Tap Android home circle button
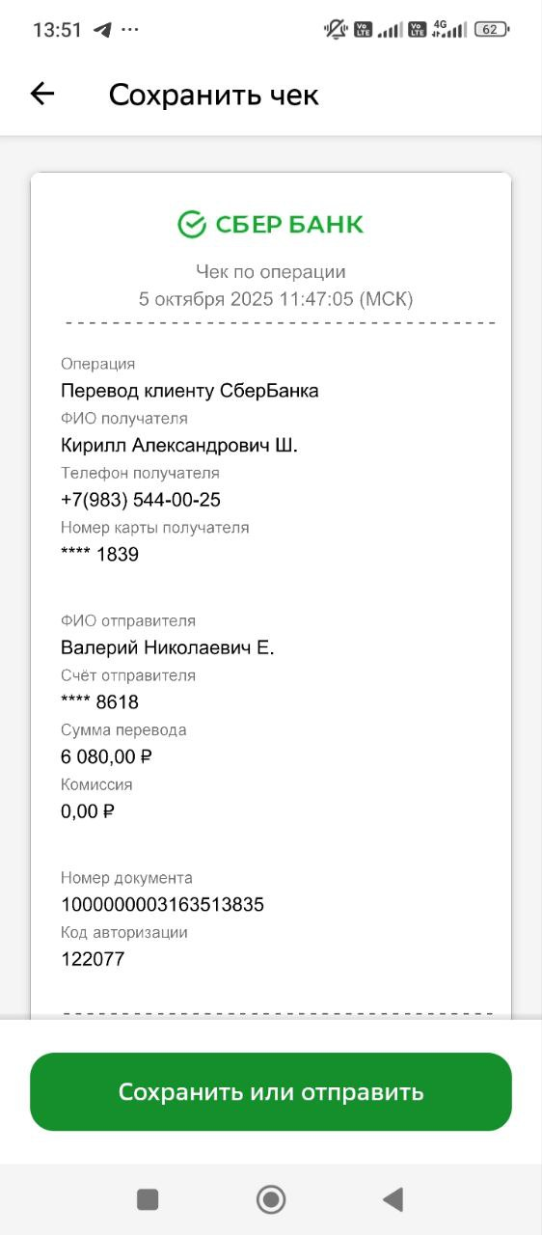Viewport: 542px width, 1235px height. coord(271,1199)
